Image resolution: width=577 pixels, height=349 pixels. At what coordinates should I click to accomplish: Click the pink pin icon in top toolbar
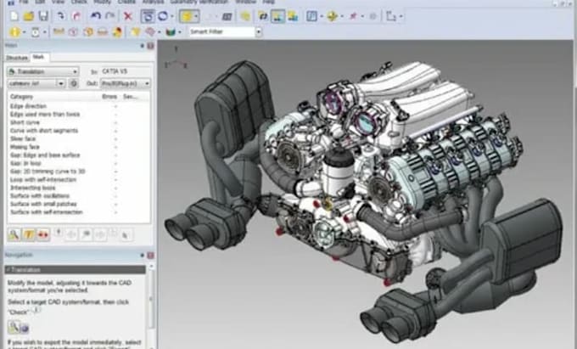pos(353,16)
